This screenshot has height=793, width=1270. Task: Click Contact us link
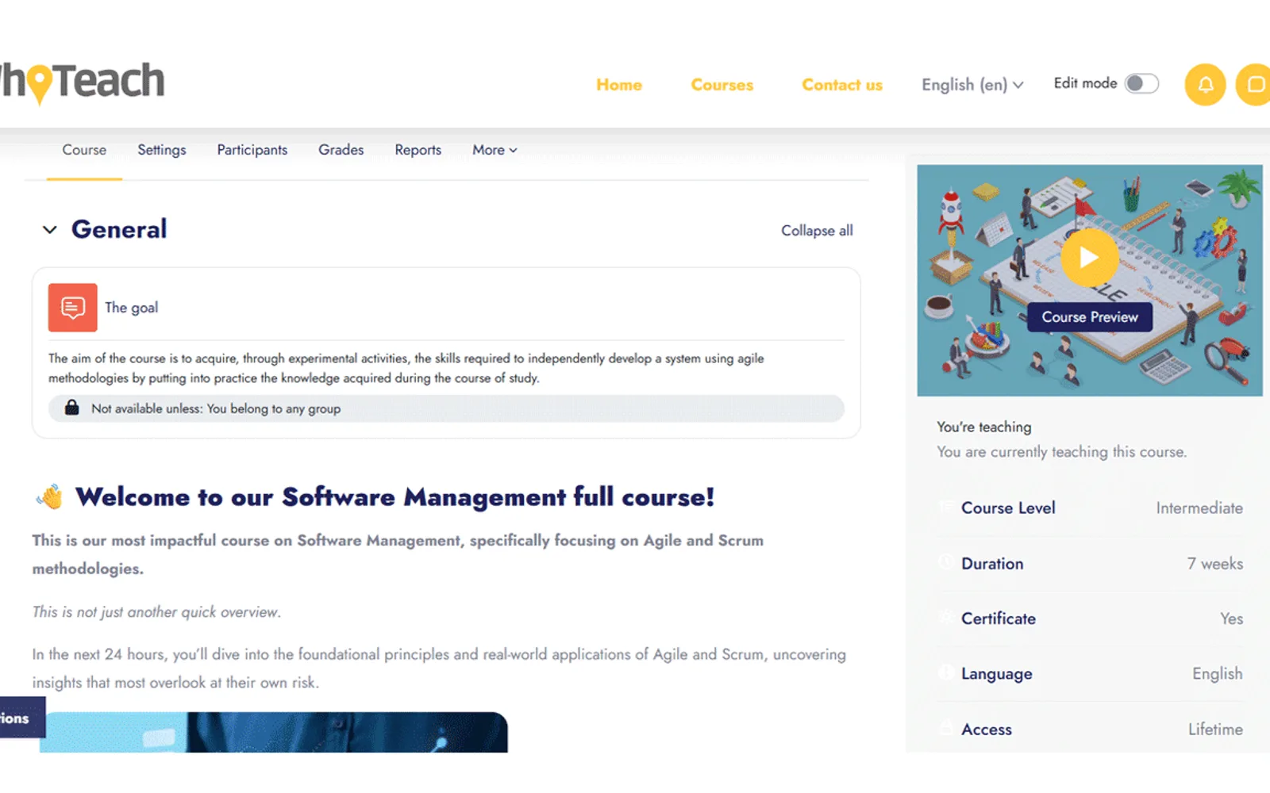click(x=842, y=85)
